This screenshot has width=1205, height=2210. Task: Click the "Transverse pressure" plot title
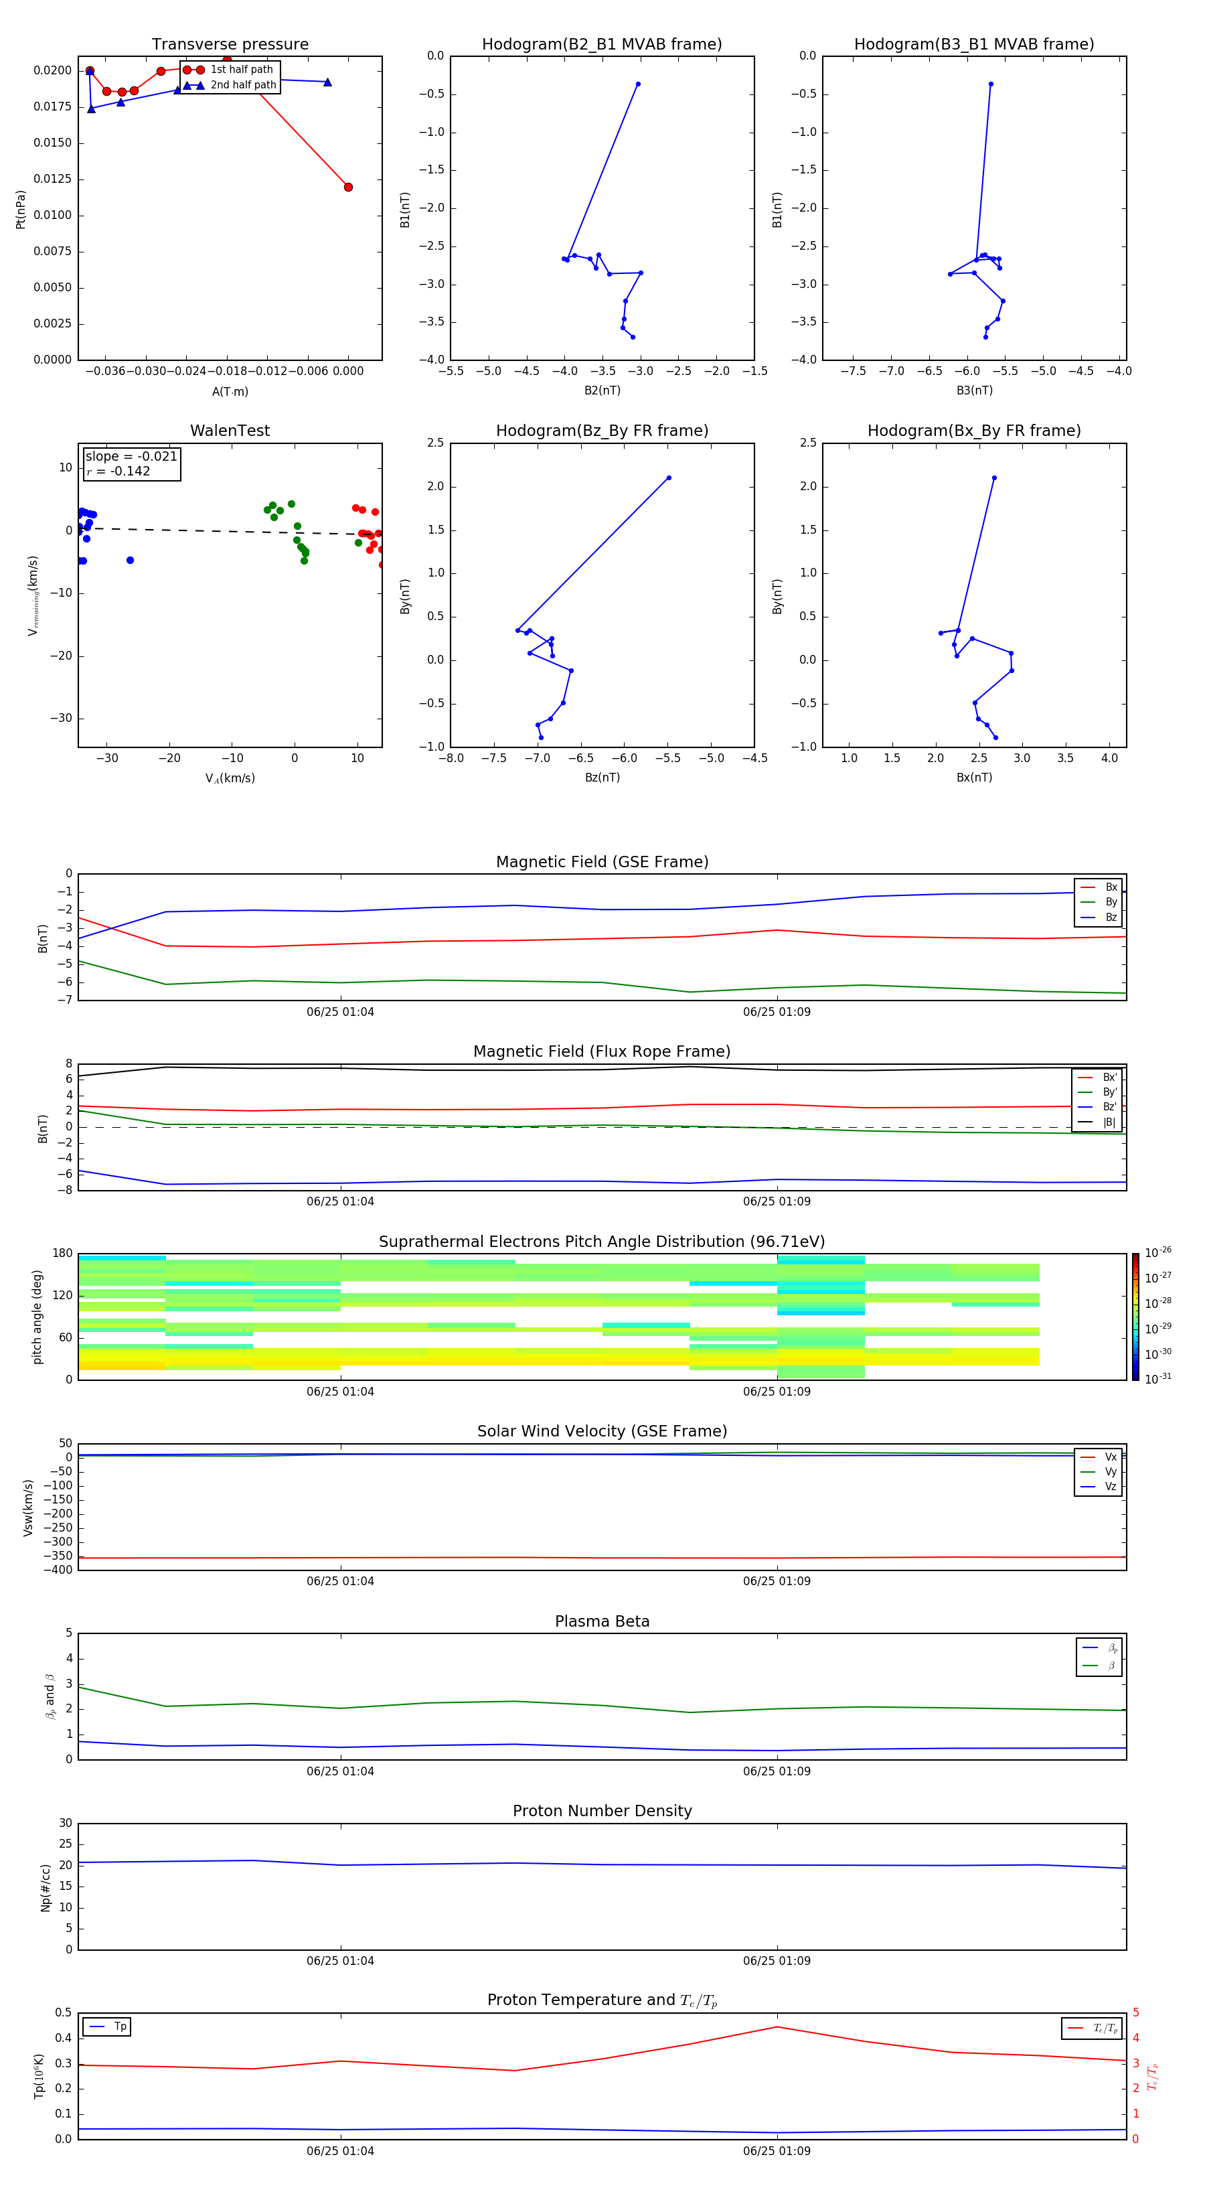(x=230, y=45)
